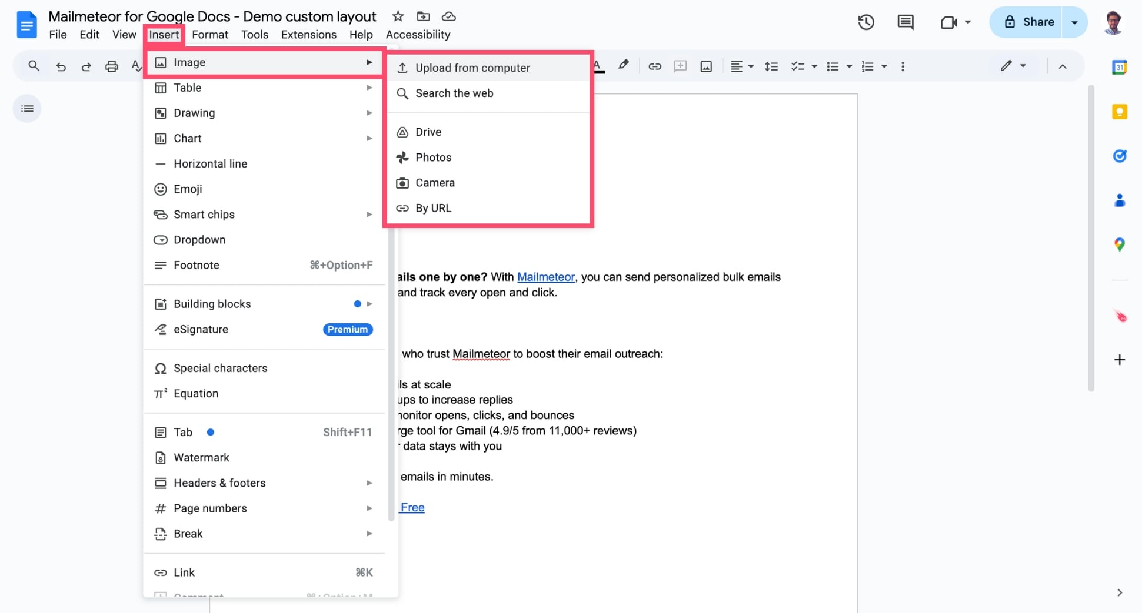Insert image By URL
The height and width of the screenshot is (613, 1142).
tap(488, 207)
